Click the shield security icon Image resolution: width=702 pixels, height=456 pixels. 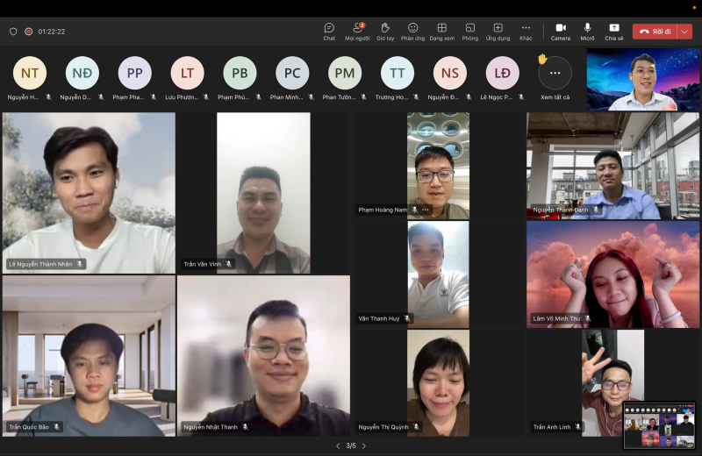pyautogui.click(x=13, y=32)
